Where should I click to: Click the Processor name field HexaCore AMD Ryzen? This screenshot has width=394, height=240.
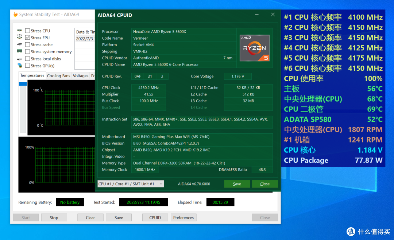(x=184, y=32)
